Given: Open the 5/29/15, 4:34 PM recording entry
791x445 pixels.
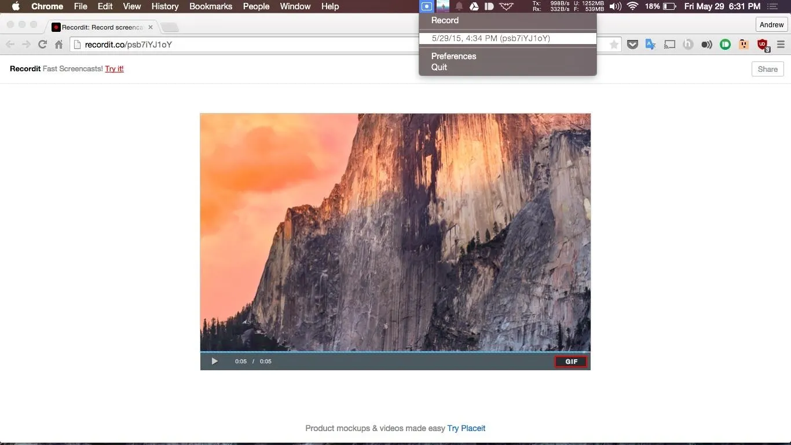Looking at the screenshot, I should pyautogui.click(x=508, y=38).
